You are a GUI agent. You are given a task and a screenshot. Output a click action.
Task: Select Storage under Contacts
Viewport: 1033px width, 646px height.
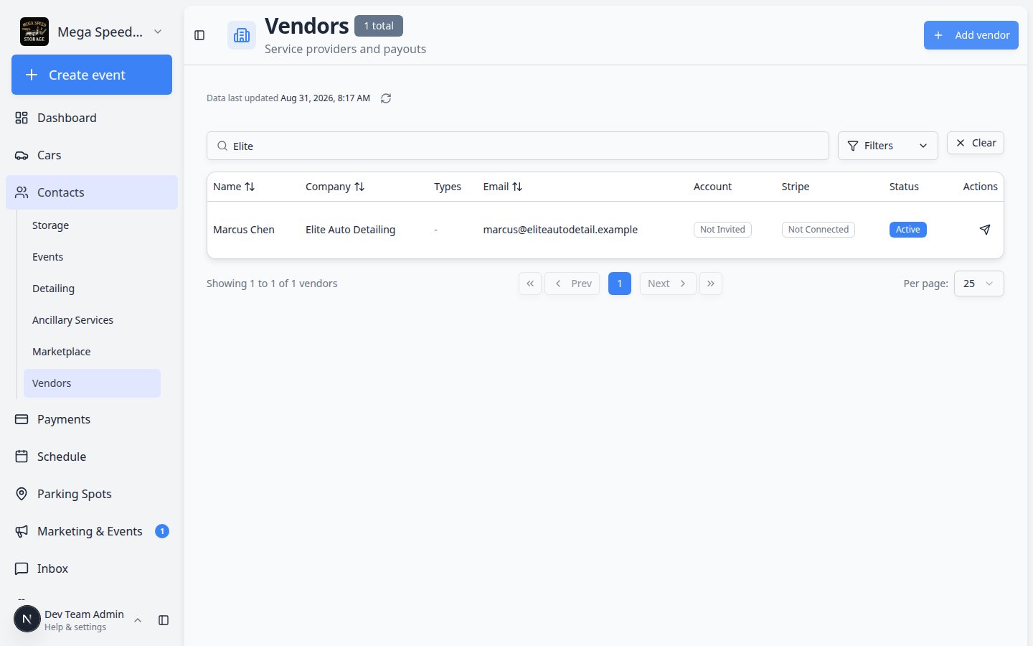point(92,225)
